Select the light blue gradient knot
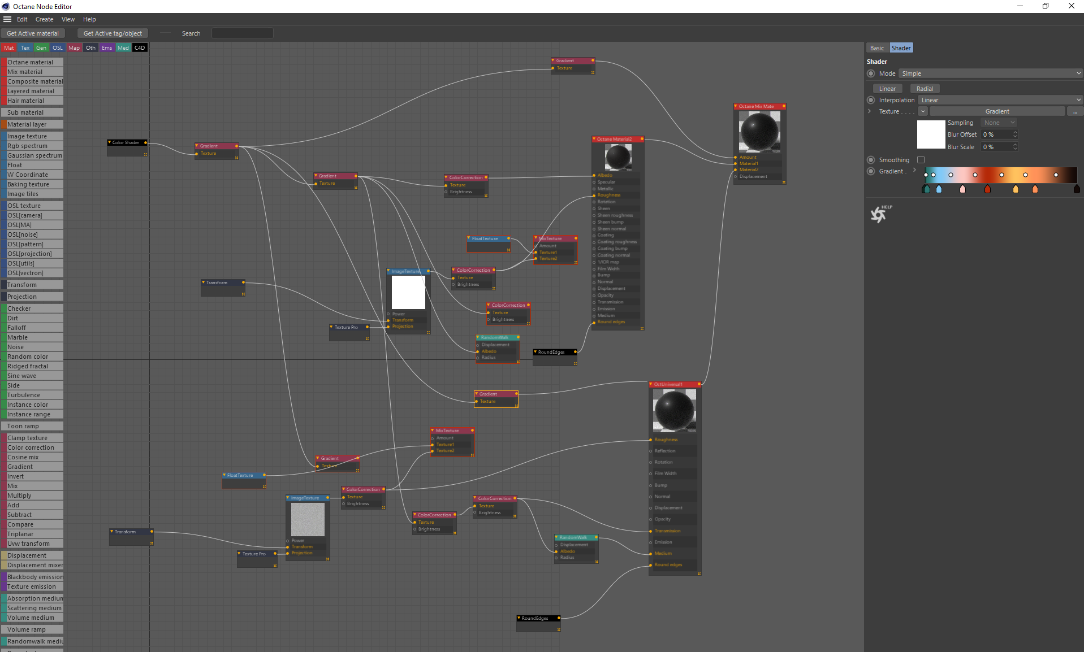 (939, 189)
